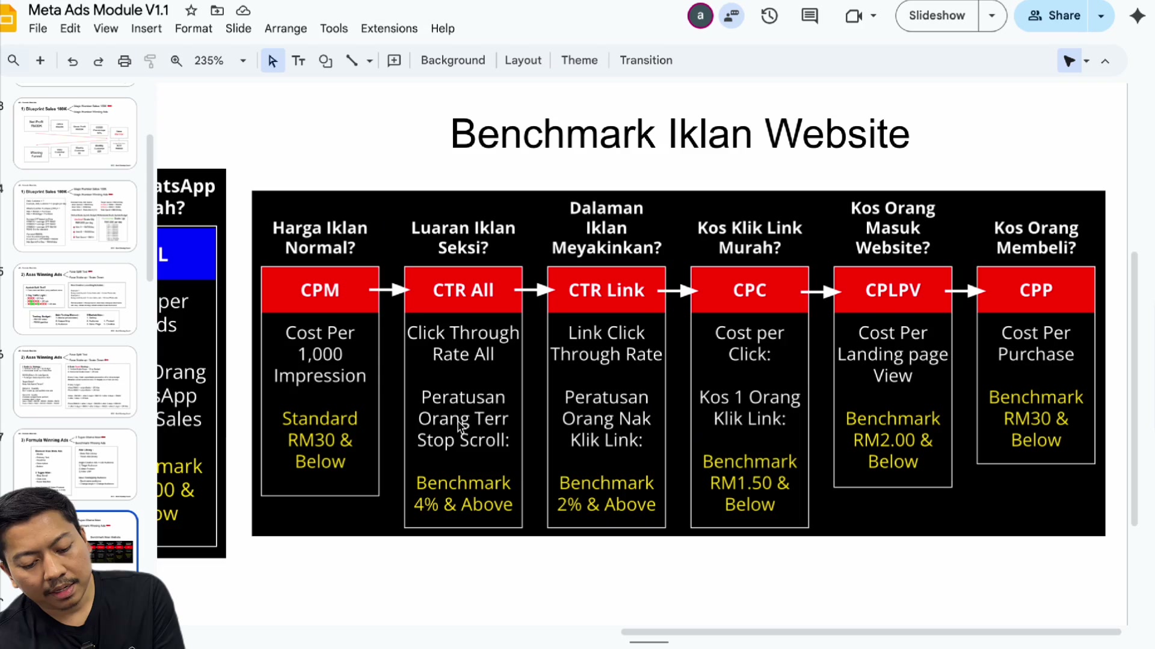Insert a text box

[x=298, y=61]
